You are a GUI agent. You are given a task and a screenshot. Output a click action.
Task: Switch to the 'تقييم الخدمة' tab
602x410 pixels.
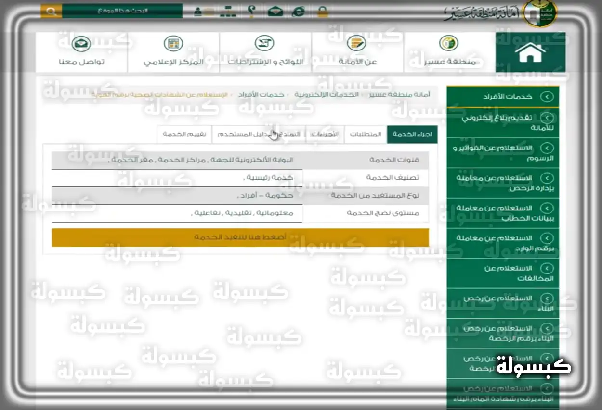(184, 135)
